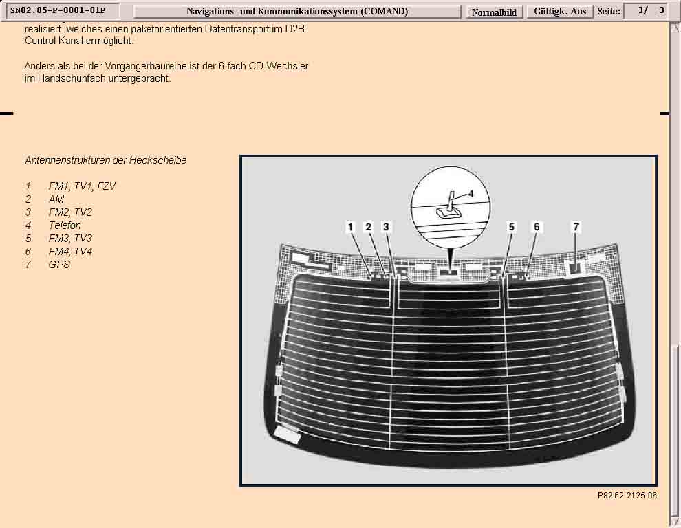Click the image reference P82.62-2125-06

pos(627,495)
